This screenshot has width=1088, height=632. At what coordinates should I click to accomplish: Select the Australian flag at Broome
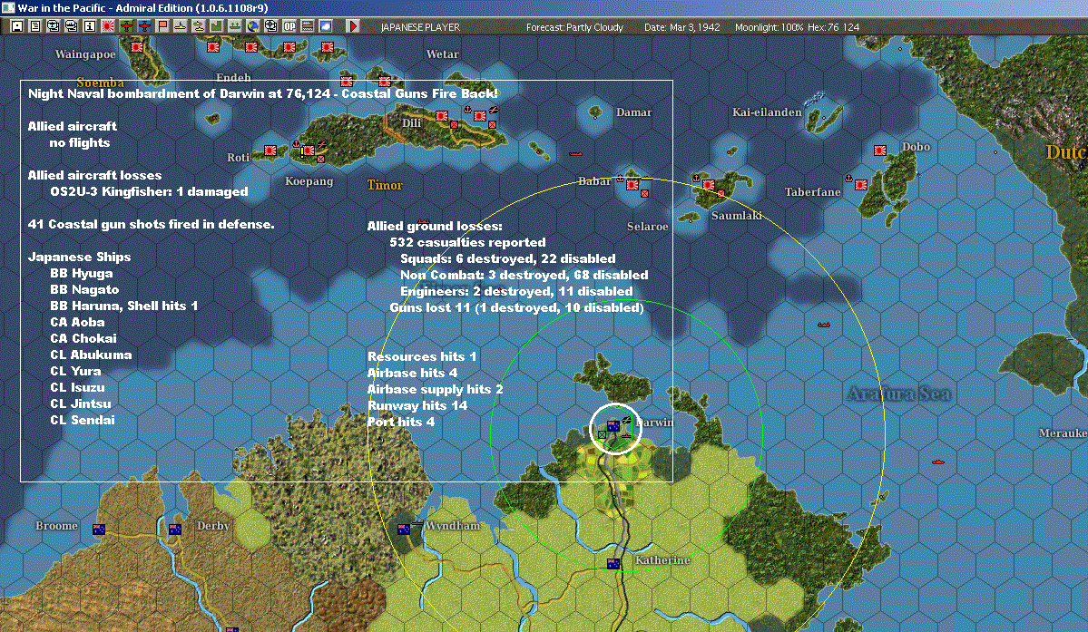point(99,530)
